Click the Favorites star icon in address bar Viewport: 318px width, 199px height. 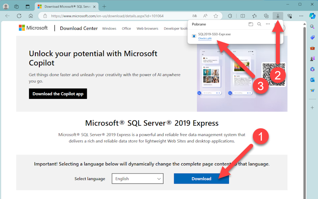pos(216,16)
